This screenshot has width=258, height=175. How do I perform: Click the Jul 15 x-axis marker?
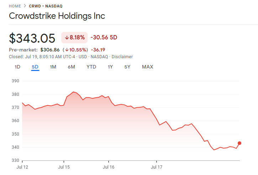(x=64, y=166)
